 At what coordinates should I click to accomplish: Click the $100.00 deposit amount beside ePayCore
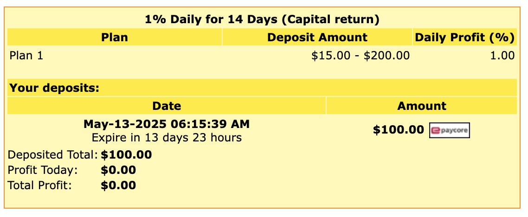399,129
